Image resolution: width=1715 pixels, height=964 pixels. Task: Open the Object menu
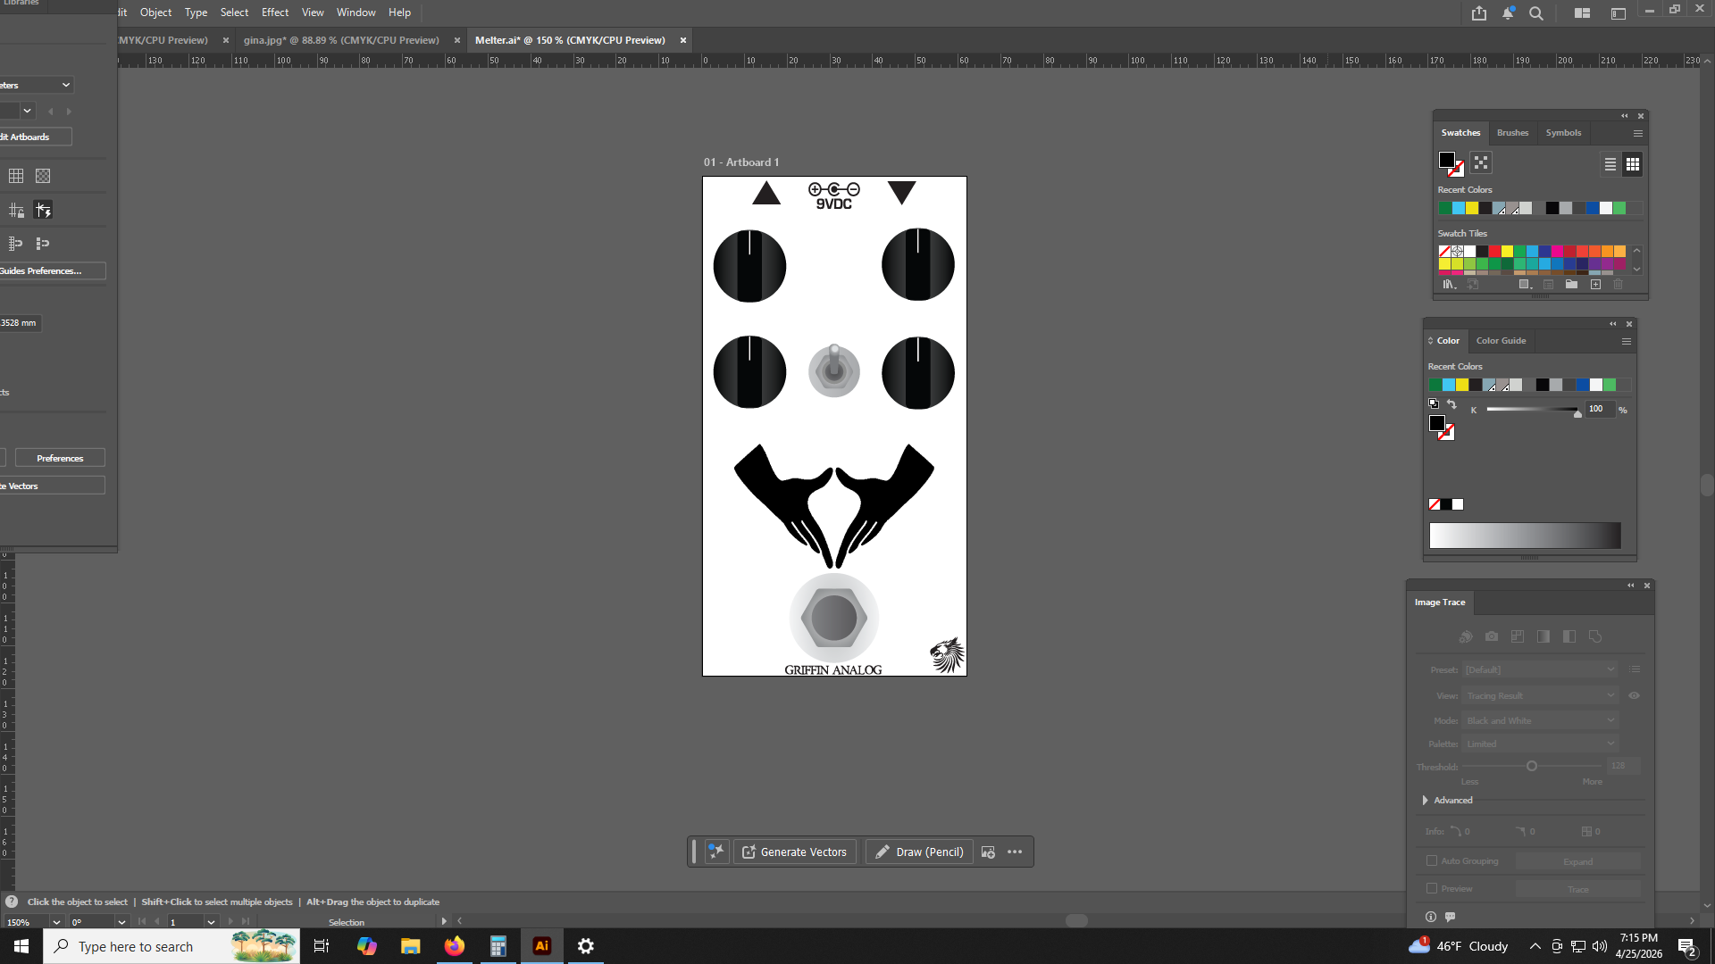point(155,12)
